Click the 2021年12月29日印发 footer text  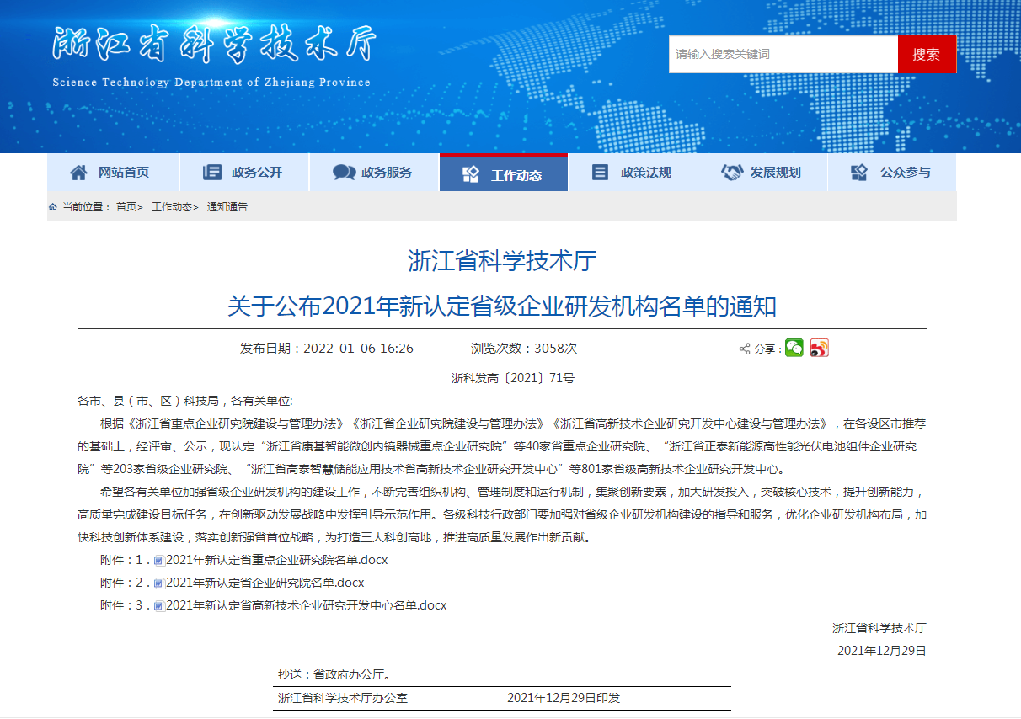tap(564, 698)
